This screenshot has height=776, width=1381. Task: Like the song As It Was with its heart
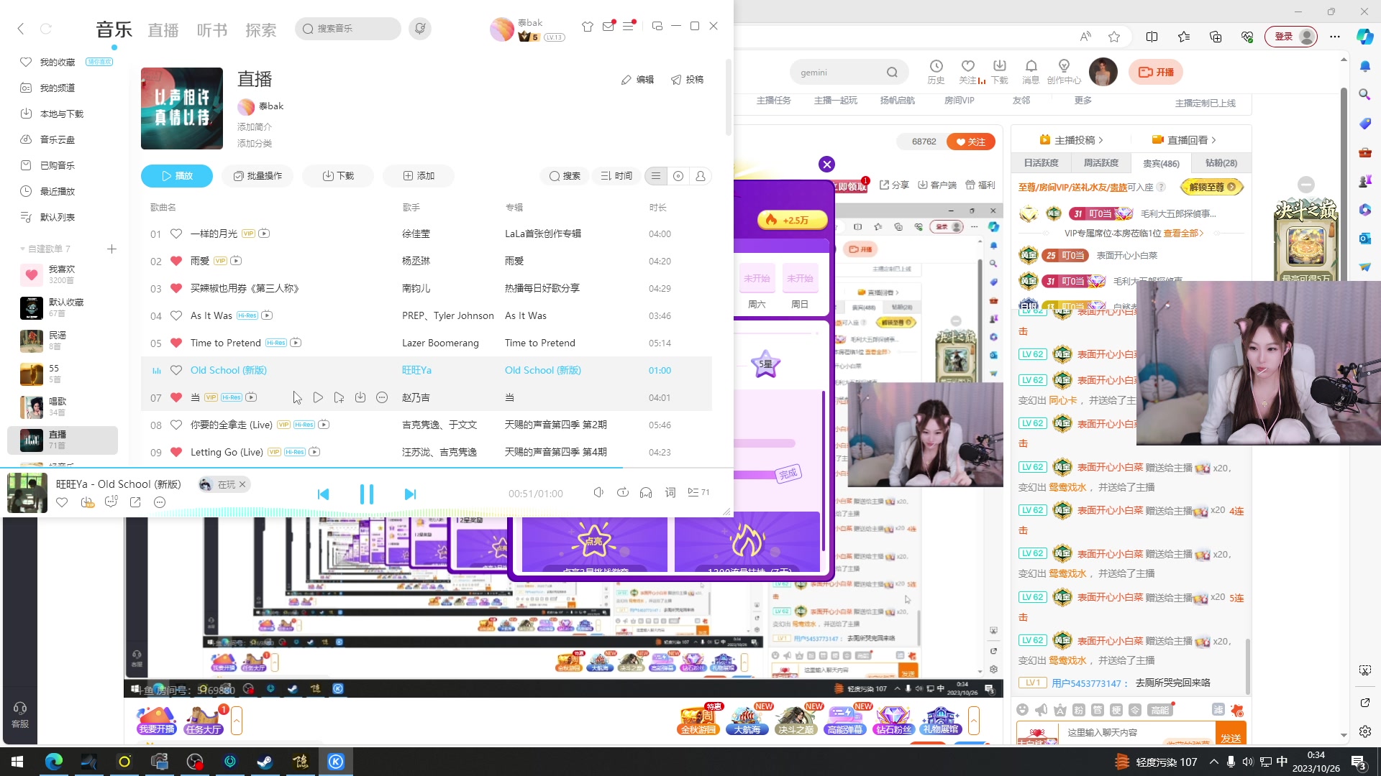[176, 315]
